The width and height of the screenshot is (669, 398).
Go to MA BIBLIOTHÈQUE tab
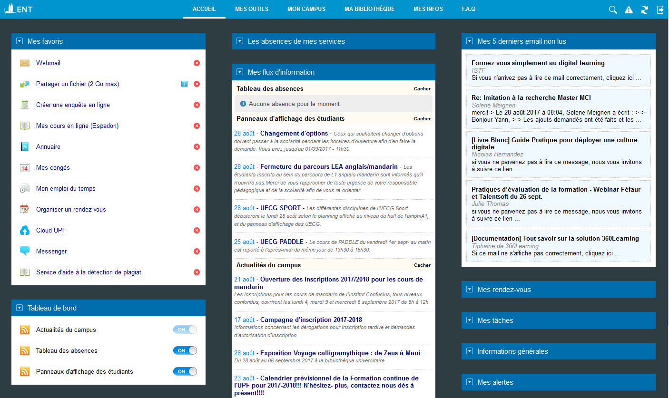coord(369,9)
